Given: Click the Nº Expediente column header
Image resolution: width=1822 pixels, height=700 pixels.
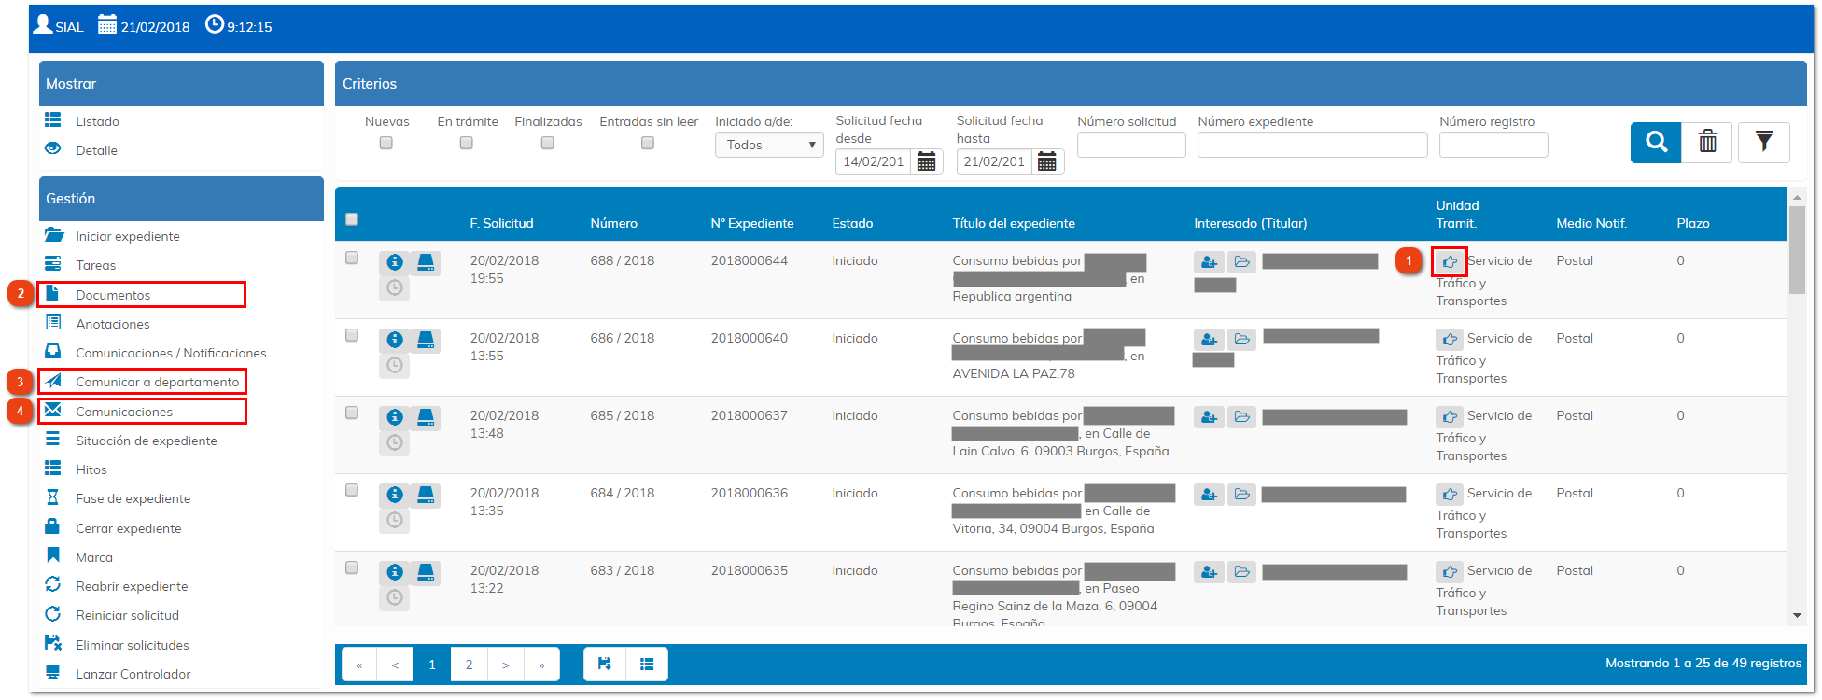Looking at the screenshot, I should [752, 223].
